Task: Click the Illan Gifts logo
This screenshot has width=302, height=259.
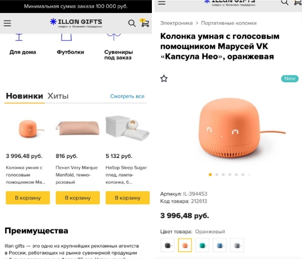Action: 76,23
